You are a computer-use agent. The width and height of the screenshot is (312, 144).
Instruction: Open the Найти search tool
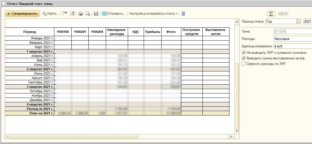(x=51, y=14)
